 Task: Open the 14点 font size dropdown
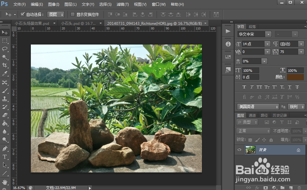(267, 44)
